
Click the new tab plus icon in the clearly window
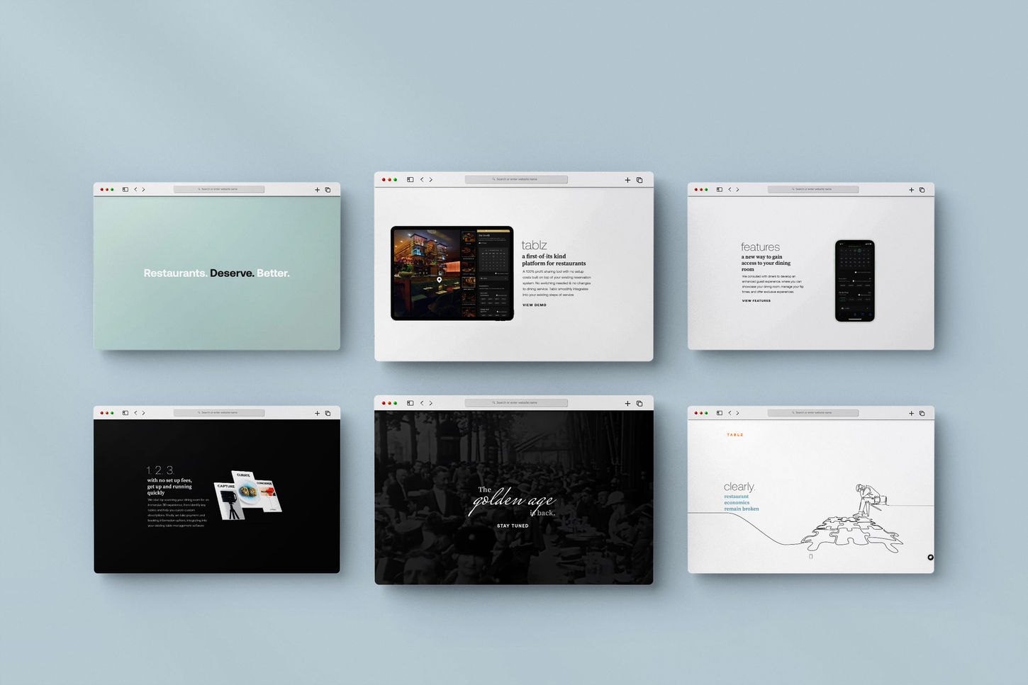912,413
